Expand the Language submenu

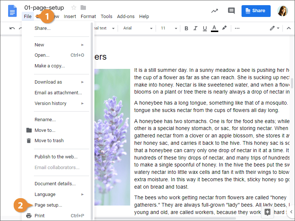tap(45, 194)
